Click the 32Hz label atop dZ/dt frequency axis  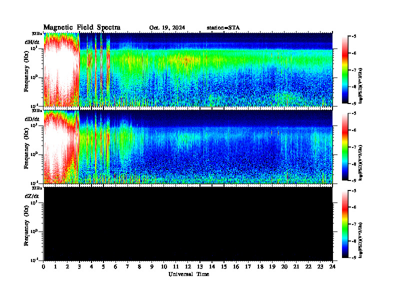37,187
